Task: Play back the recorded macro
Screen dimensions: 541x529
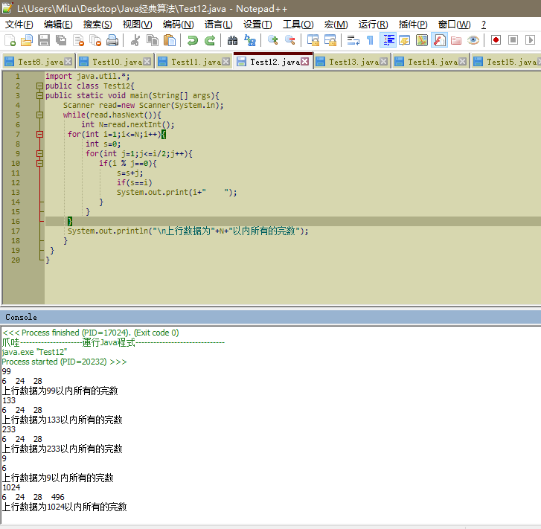Action: (x=530, y=40)
